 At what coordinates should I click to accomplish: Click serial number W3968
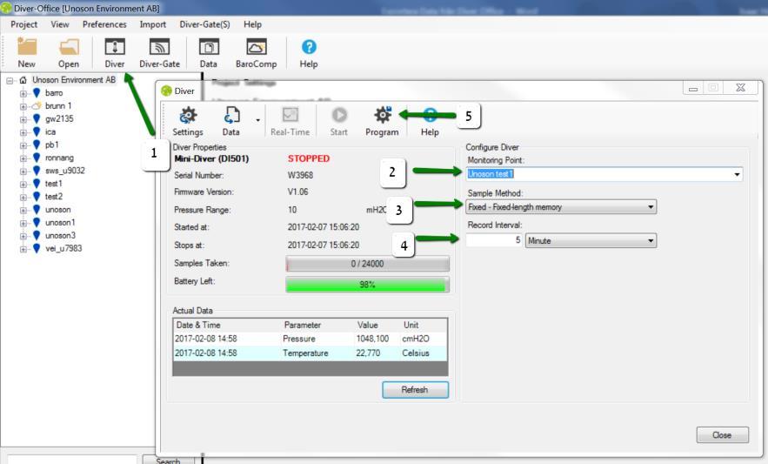tap(300, 175)
